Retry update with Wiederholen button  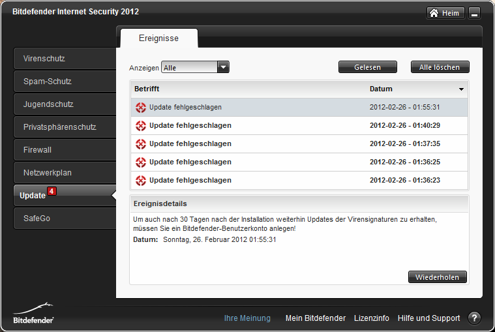(x=437, y=277)
